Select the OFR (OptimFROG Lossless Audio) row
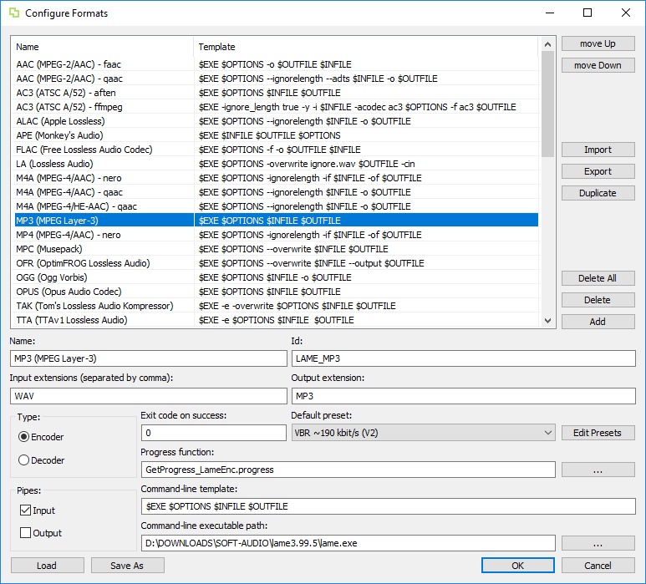 [276, 263]
